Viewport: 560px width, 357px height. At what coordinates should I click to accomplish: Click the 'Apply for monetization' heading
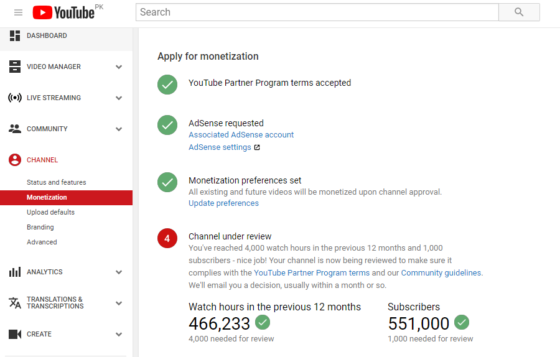208,57
